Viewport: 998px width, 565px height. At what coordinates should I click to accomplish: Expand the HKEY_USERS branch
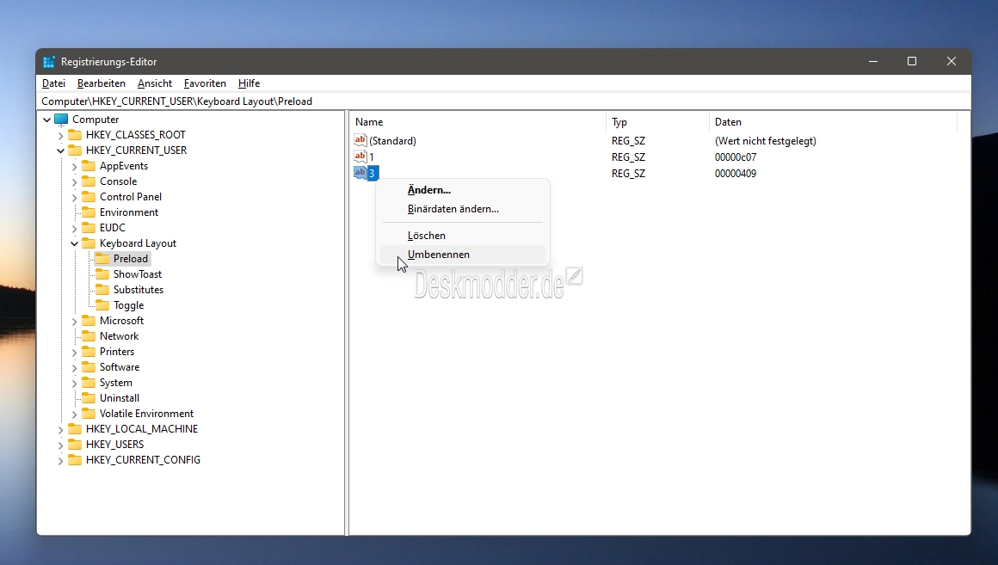(60, 445)
